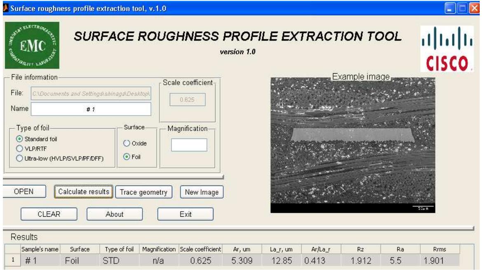Click the 'n/a' magnification cell
Viewport: 483px width, 271px height.
point(159,260)
